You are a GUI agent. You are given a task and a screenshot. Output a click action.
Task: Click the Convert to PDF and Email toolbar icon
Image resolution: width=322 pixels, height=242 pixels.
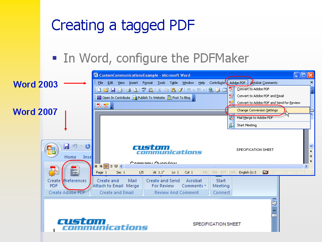click(x=106, y=106)
